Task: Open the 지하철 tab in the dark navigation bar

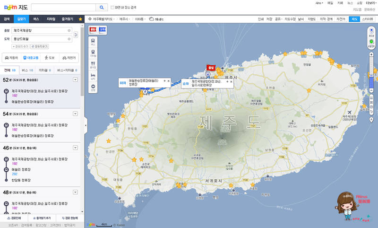Action: click(x=51, y=19)
